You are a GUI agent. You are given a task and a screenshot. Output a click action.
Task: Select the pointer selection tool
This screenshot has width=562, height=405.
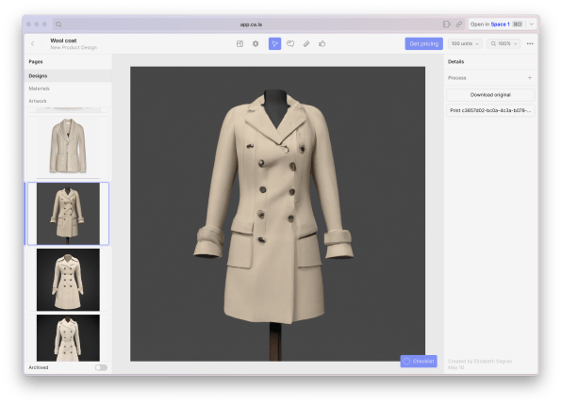(275, 43)
